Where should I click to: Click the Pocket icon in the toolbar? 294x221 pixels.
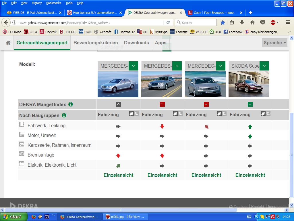(x=262, y=22)
